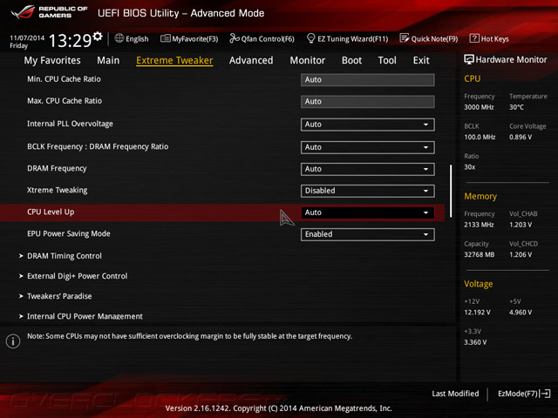Select the DRAM Frequency row label
Screen dimensions: 558x418
click(57, 168)
